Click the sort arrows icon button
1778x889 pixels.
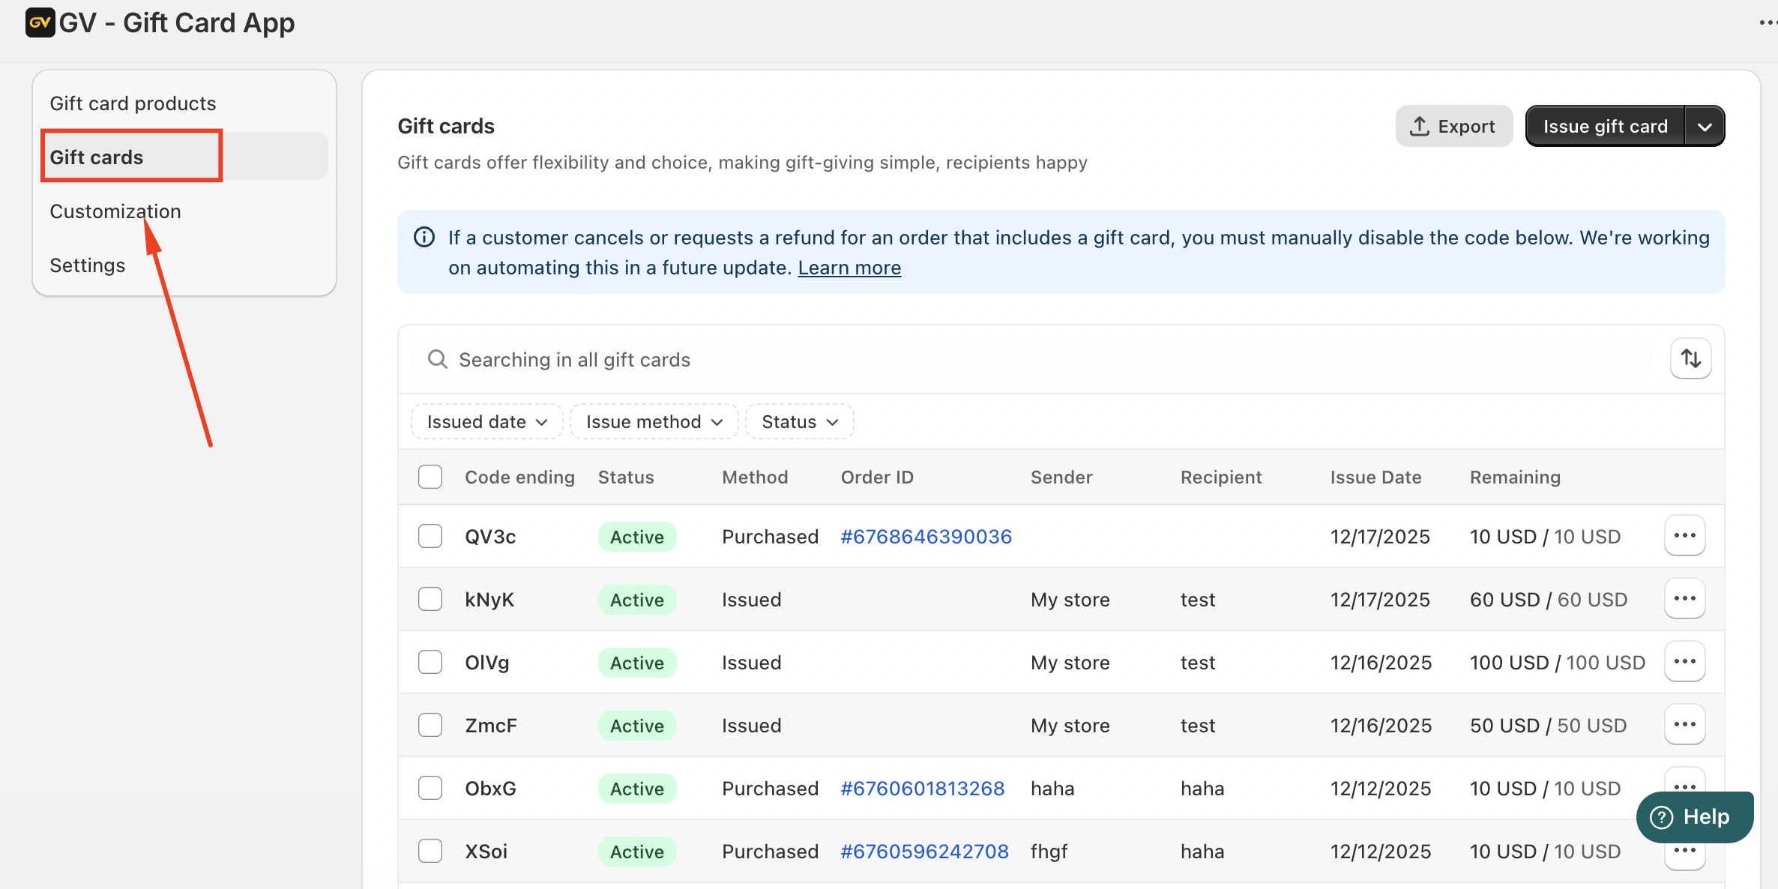tap(1690, 359)
